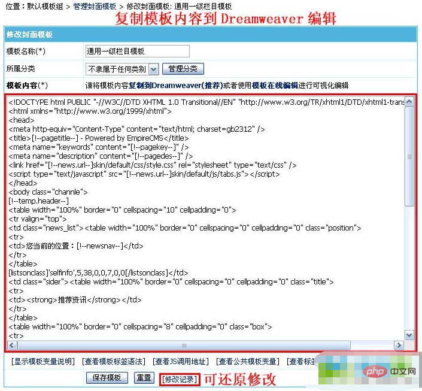Click the link href style.css line
This screenshot has width=422, height=391.
pyautogui.click(x=152, y=165)
